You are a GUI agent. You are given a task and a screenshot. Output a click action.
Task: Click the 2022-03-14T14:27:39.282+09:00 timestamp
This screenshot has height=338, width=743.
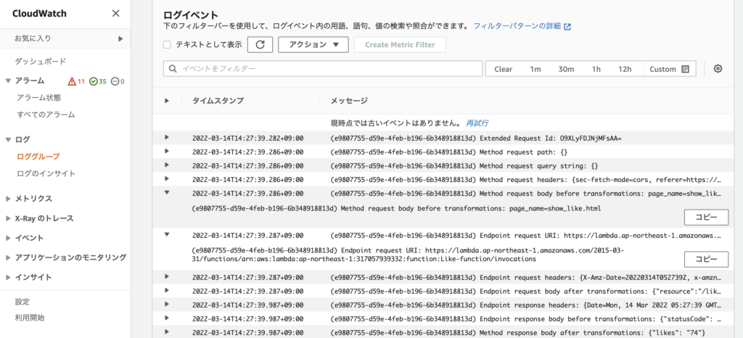[248, 138]
